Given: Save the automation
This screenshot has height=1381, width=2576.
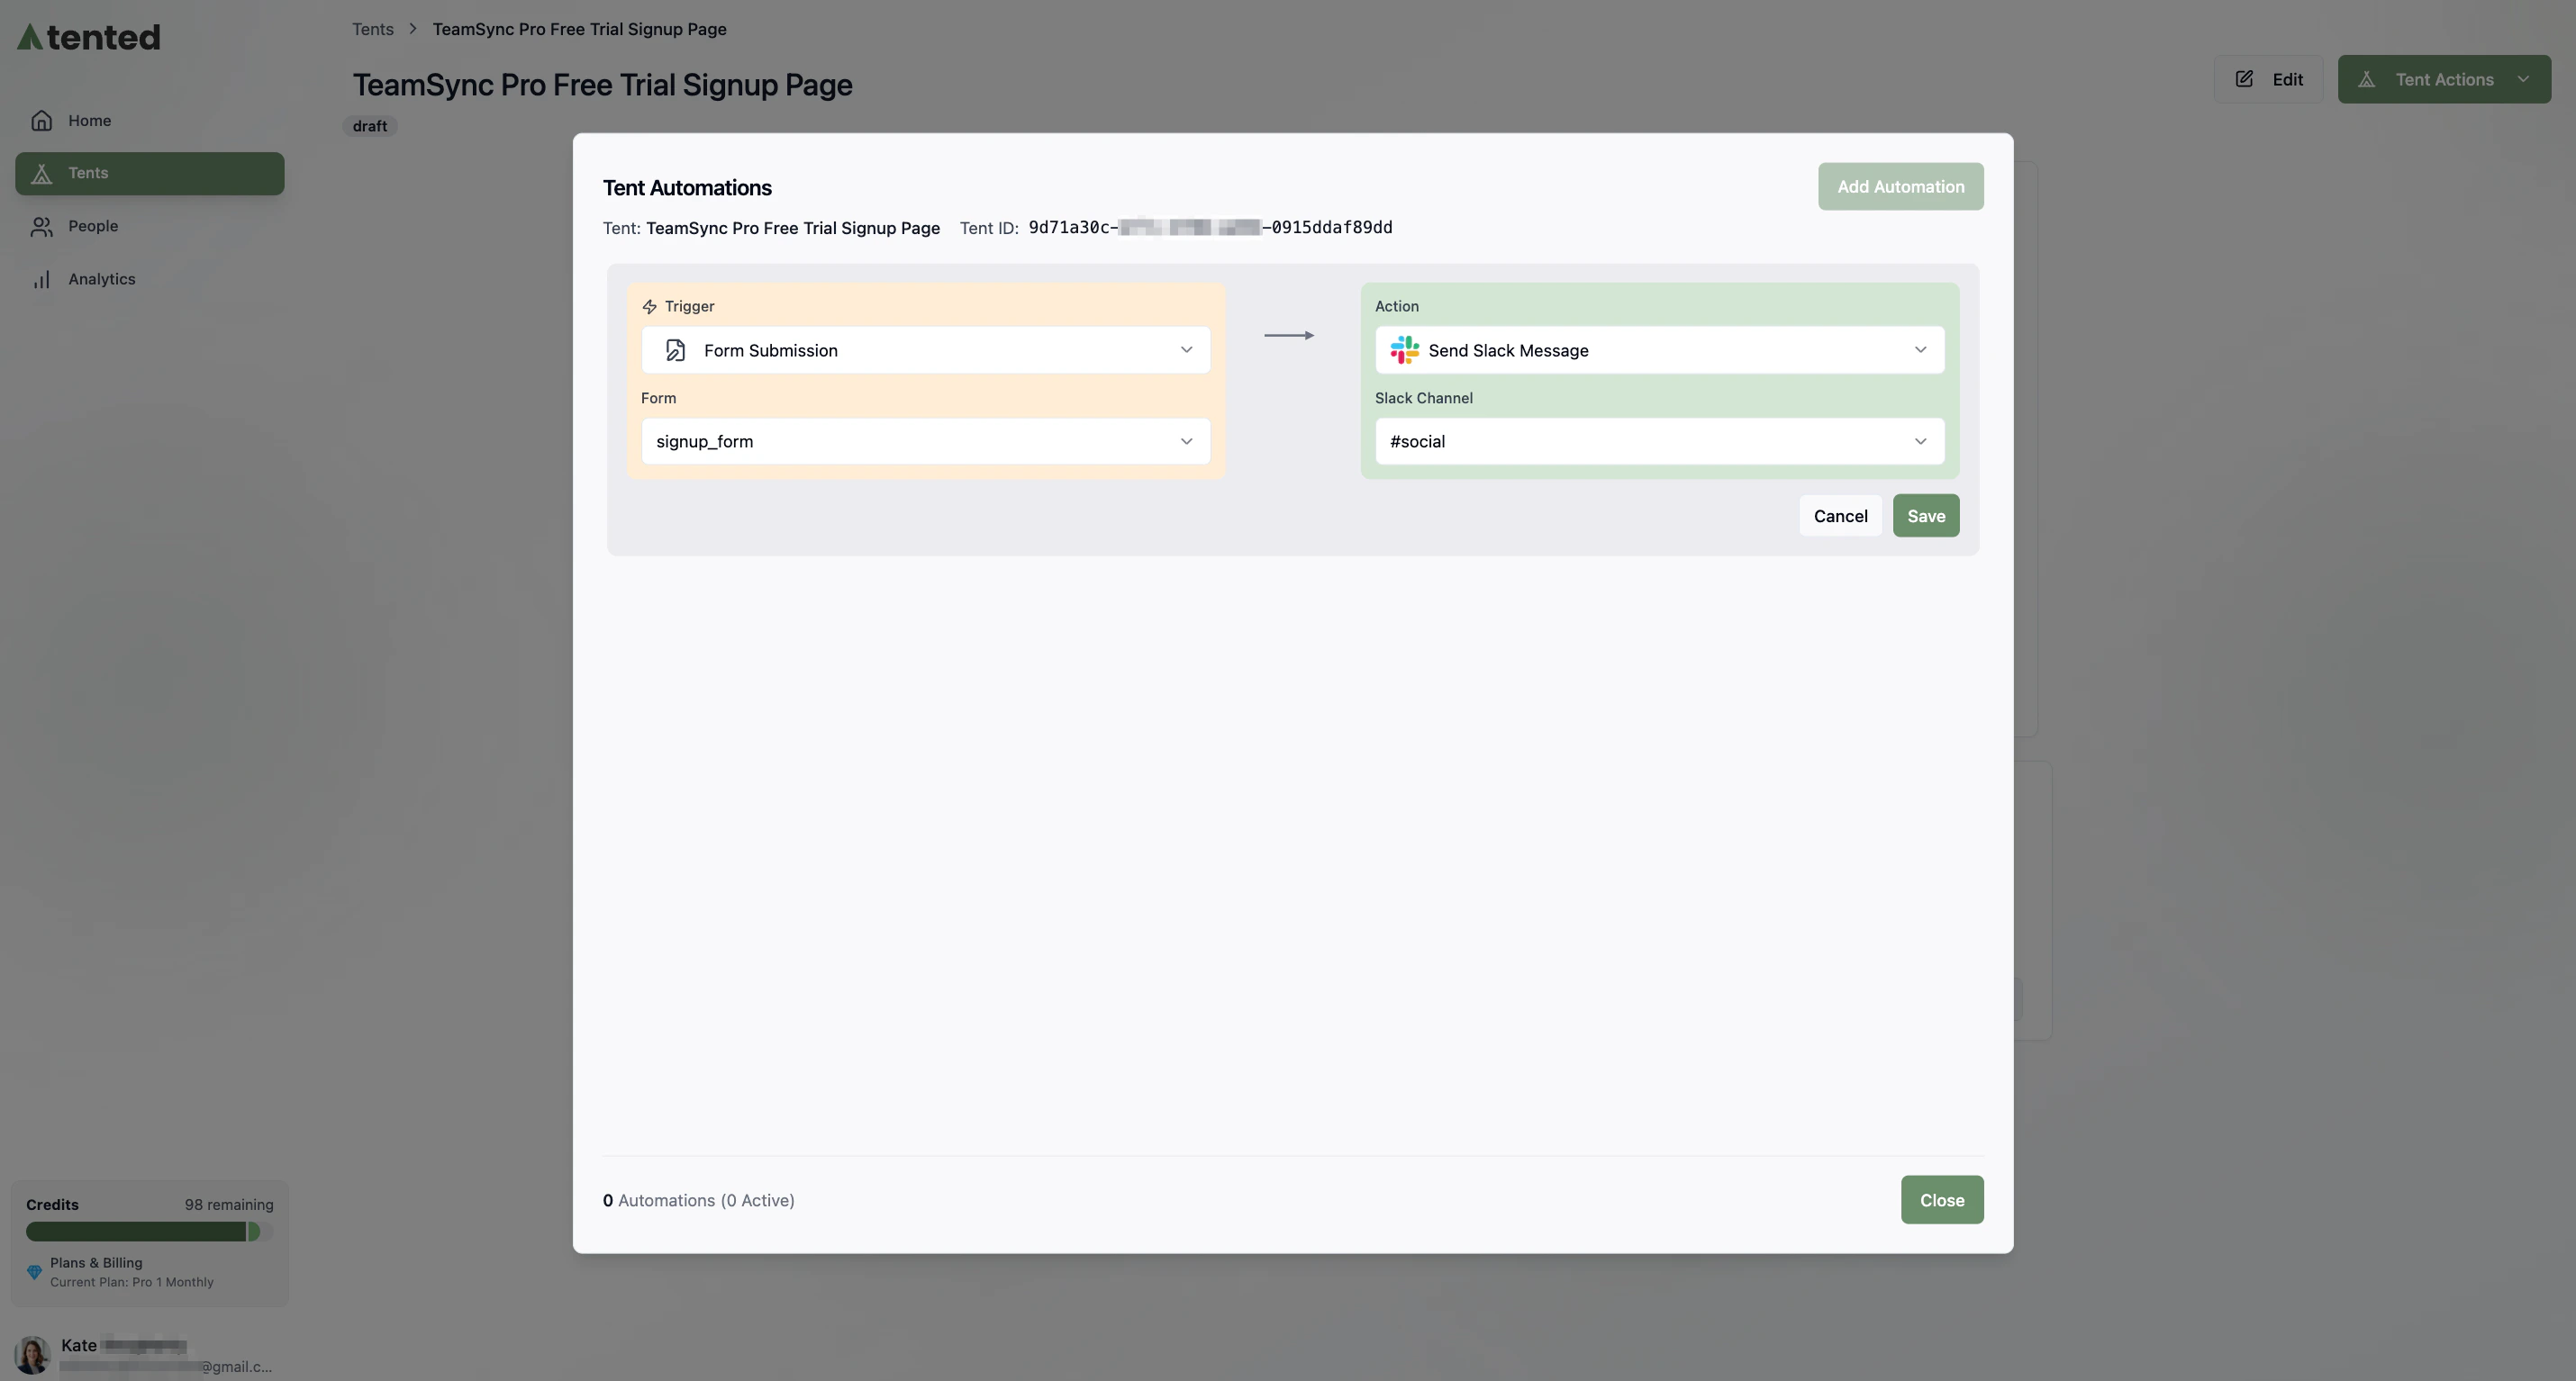Looking at the screenshot, I should point(1925,516).
